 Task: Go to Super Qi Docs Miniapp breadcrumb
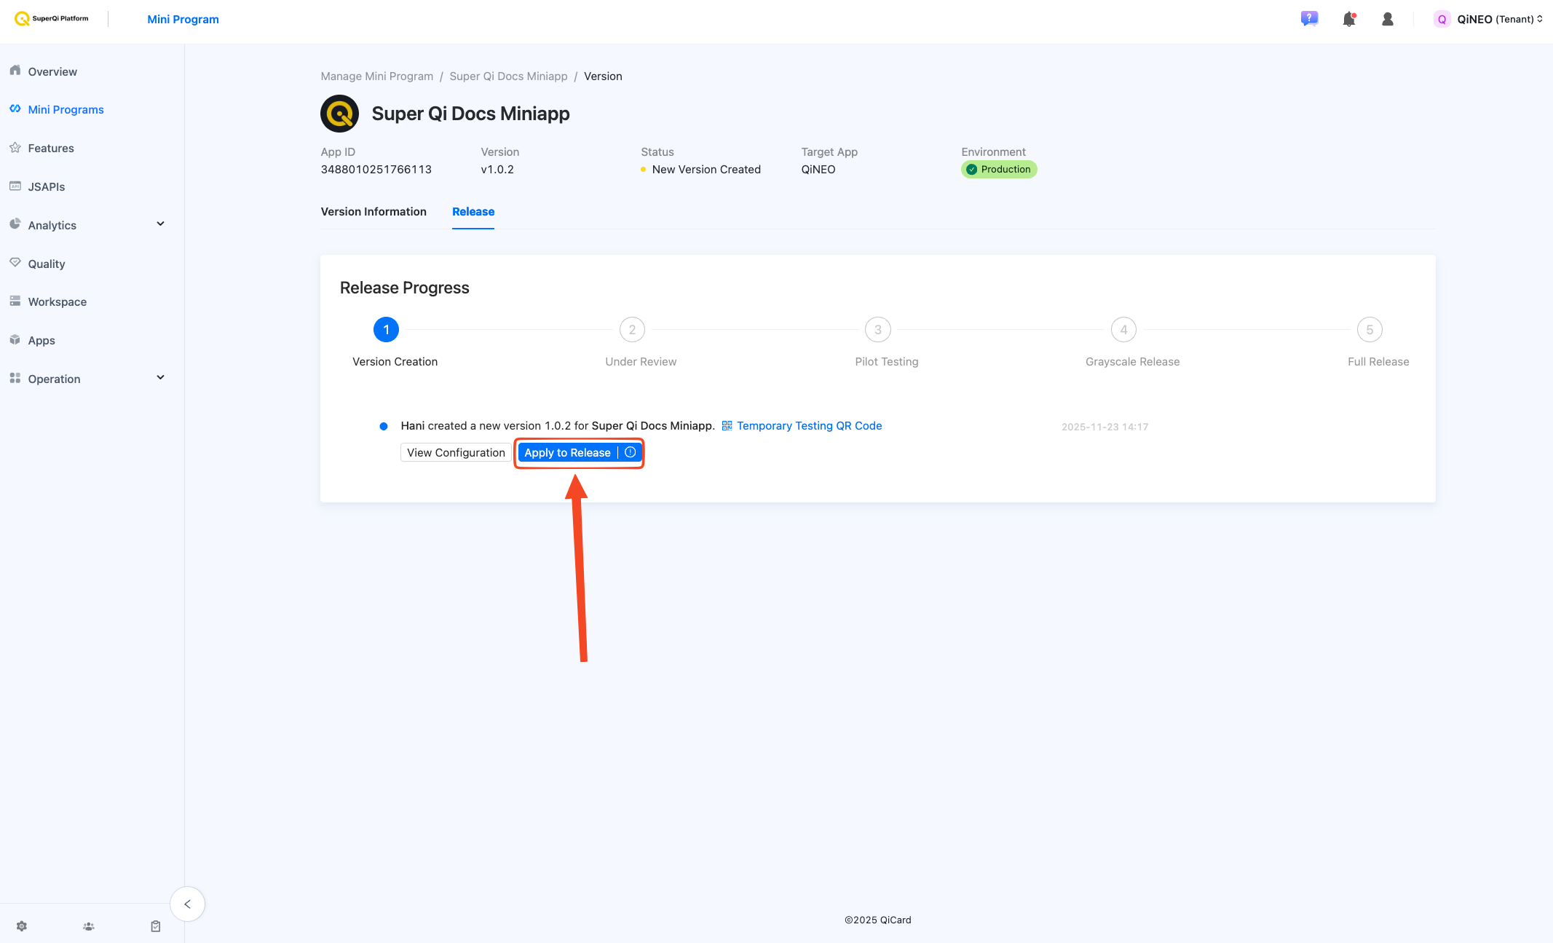pyautogui.click(x=508, y=76)
